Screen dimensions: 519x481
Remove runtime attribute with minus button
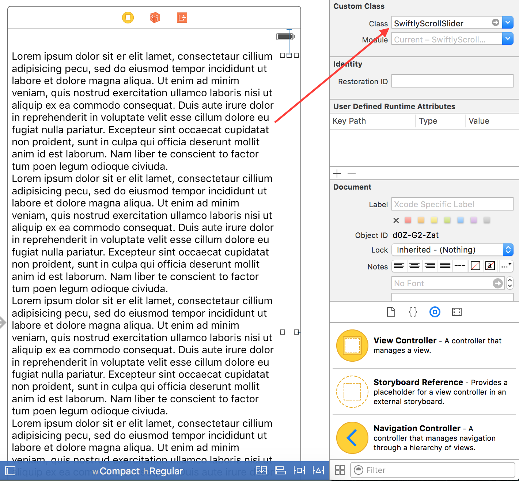[x=352, y=173]
